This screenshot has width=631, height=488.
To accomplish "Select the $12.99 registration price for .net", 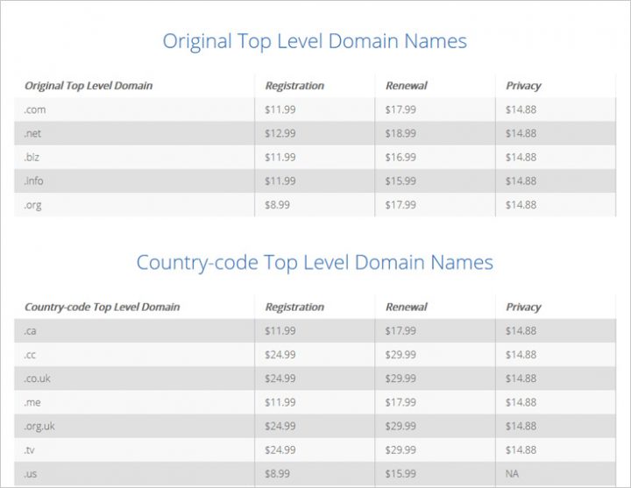I will point(280,133).
